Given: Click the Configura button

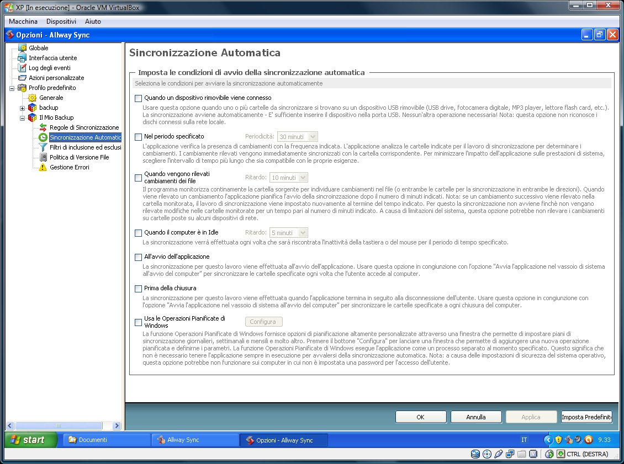Looking at the screenshot, I should [263, 322].
